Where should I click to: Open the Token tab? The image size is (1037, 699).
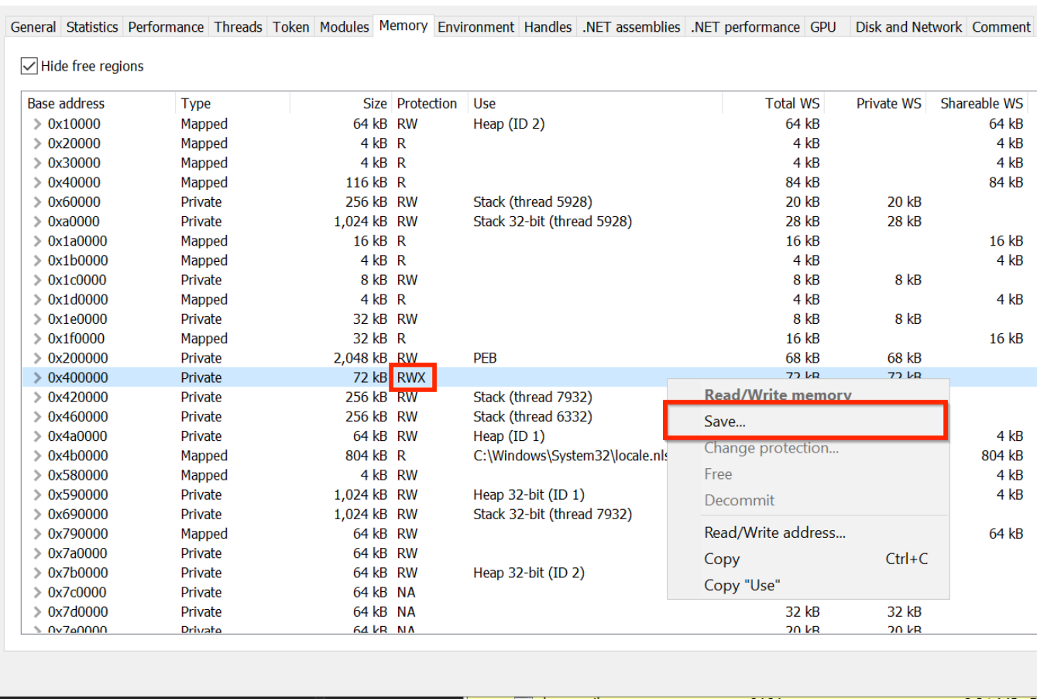pyautogui.click(x=290, y=27)
